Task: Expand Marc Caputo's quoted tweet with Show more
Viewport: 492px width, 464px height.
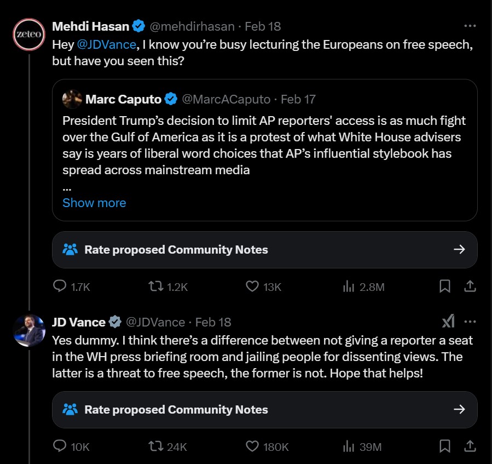Action: (x=94, y=203)
